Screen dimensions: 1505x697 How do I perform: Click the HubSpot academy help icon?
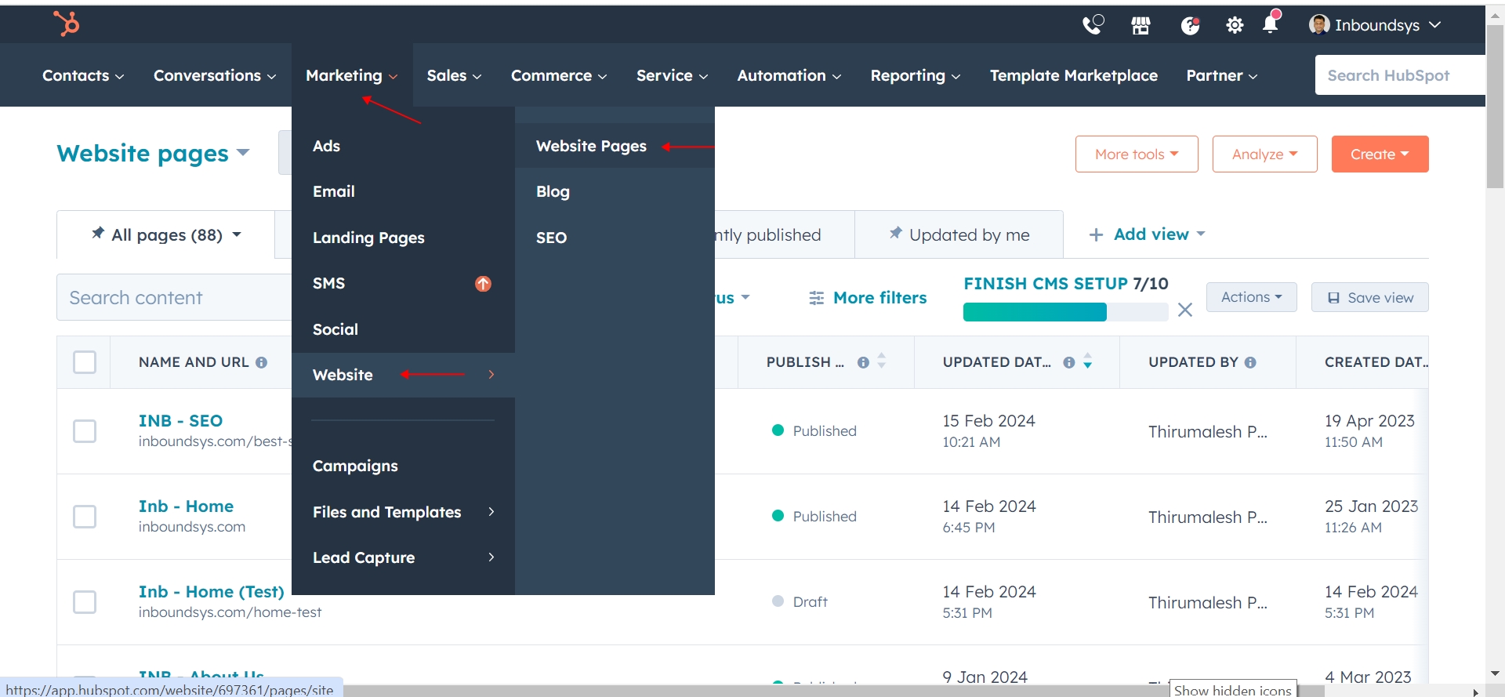coord(1190,26)
